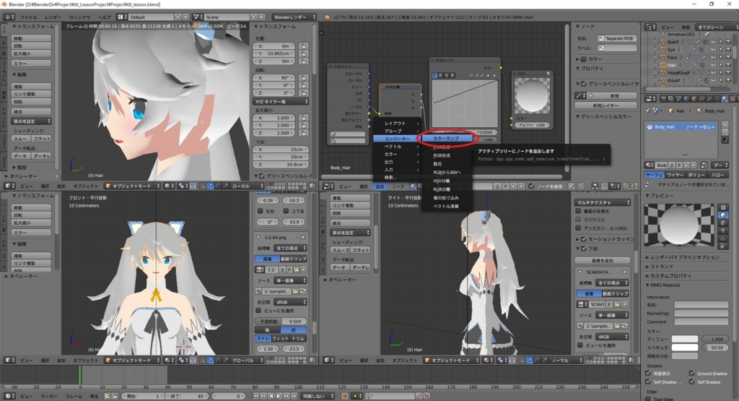The width and height of the screenshot is (739, 401).
Task: Open the ディフュー color swatch
Action: pyautogui.click(x=685, y=339)
